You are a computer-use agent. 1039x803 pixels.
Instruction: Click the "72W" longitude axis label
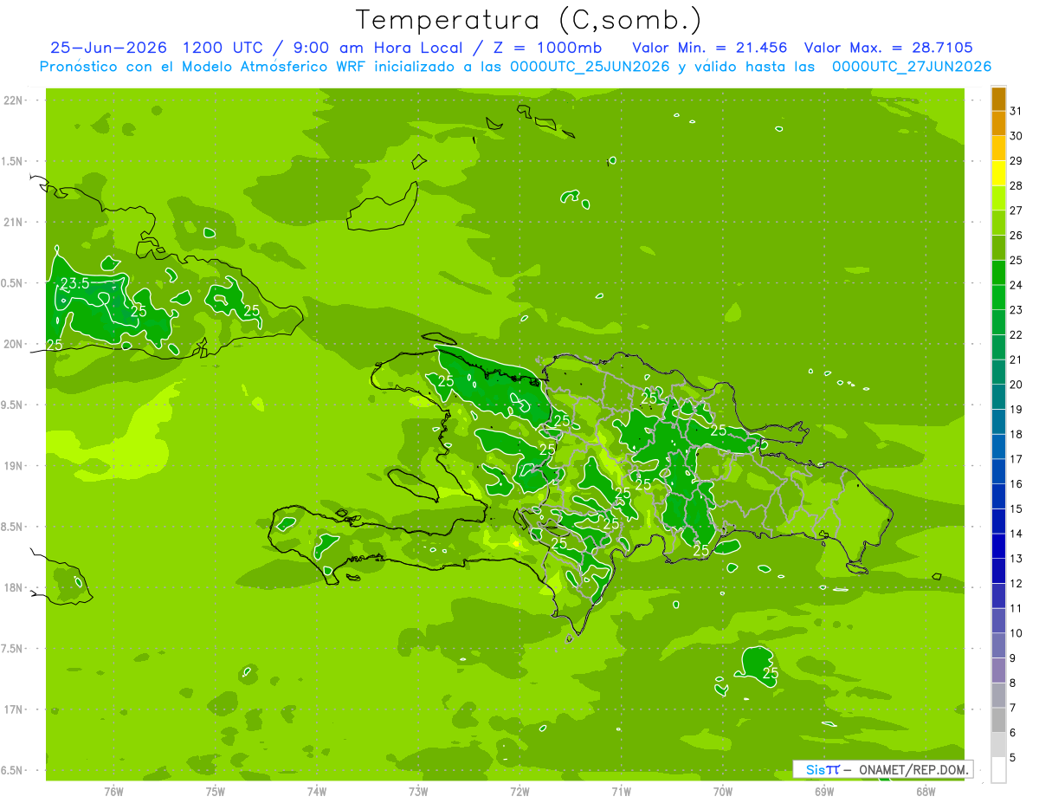coord(519,792)
